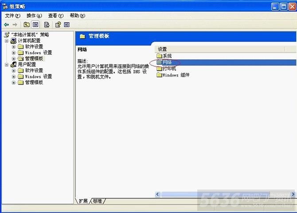This screenshot has width=297, height=213.
Task: Switch to the 标准 tab
Action: point(98,201)
